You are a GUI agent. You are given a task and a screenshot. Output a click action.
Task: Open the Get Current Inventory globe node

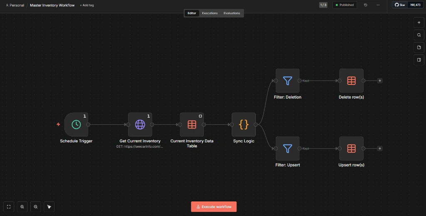coord(140,124)
